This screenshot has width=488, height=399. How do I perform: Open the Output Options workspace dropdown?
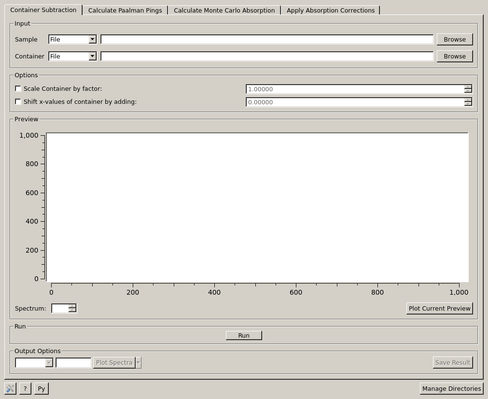[34, 363]
